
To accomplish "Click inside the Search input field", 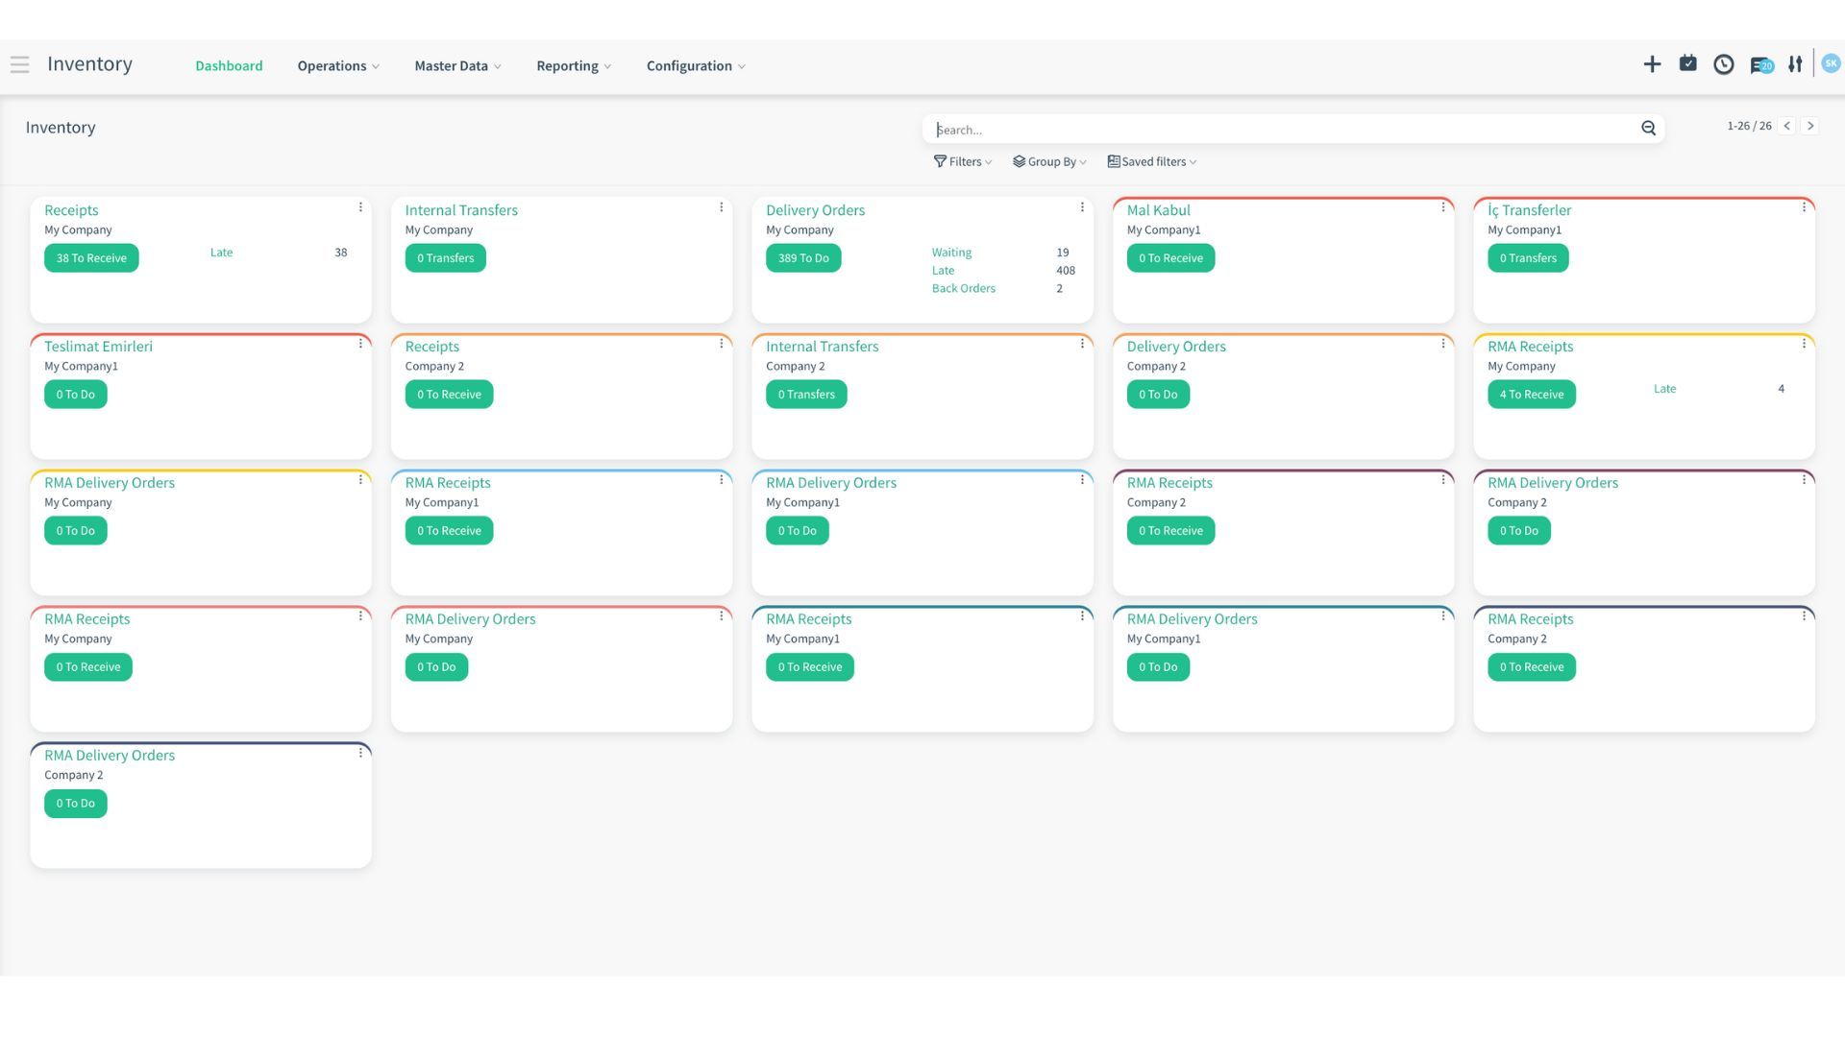I will coord(1283,130).
